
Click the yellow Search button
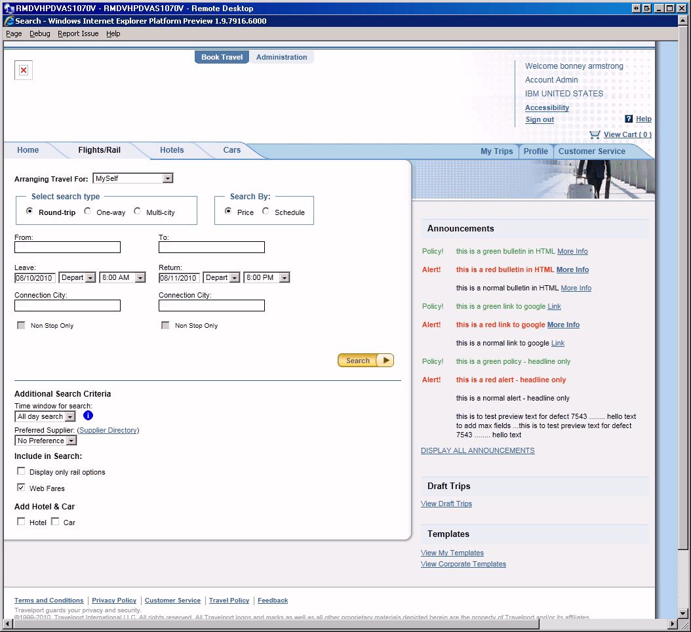click(365, 361)
